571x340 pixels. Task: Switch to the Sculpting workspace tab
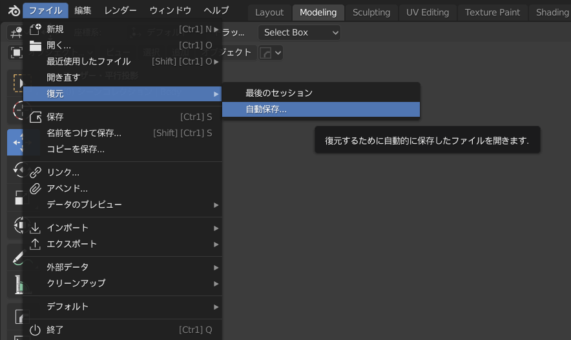(x=371, y=12)
